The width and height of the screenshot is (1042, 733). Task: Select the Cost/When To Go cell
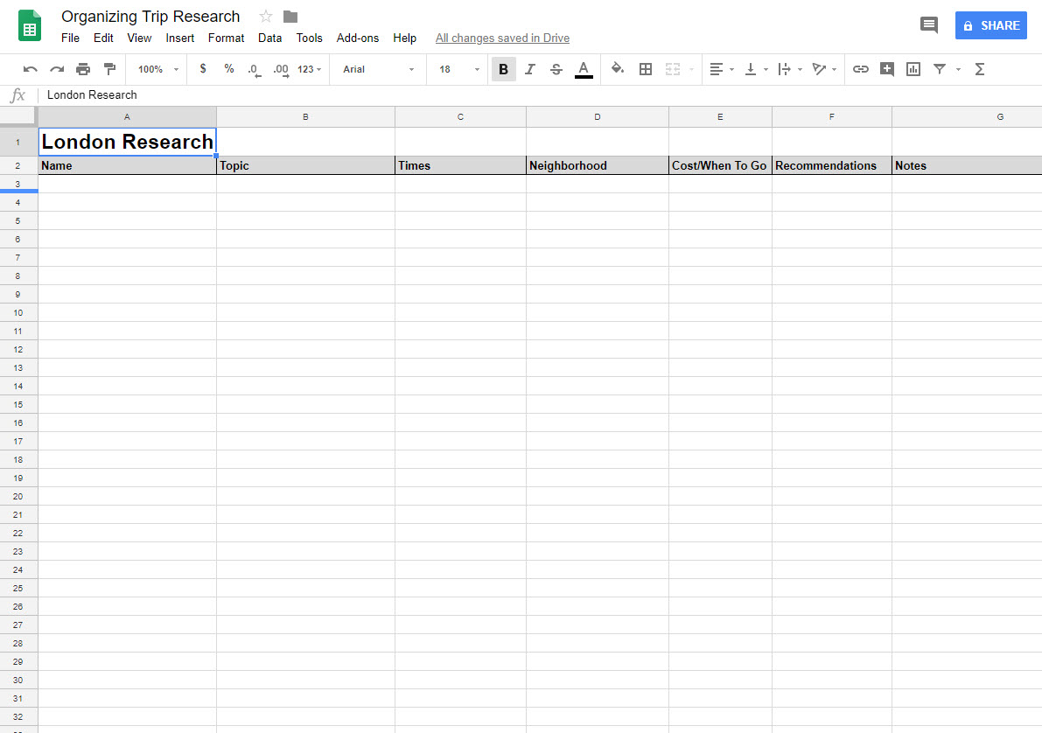pyautogui.click(x=720, y=165)
